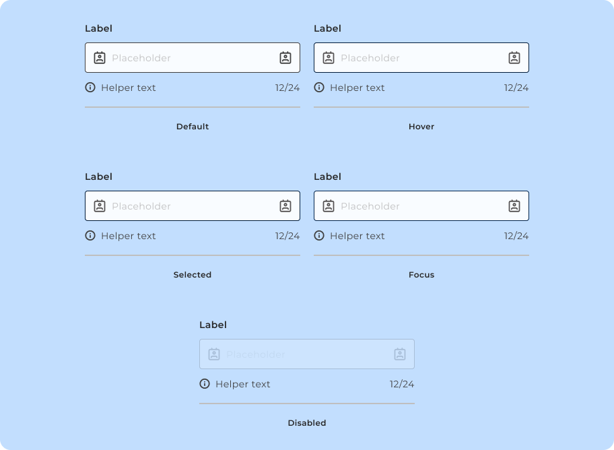Click the trailing contact icon in Default field

286,57
